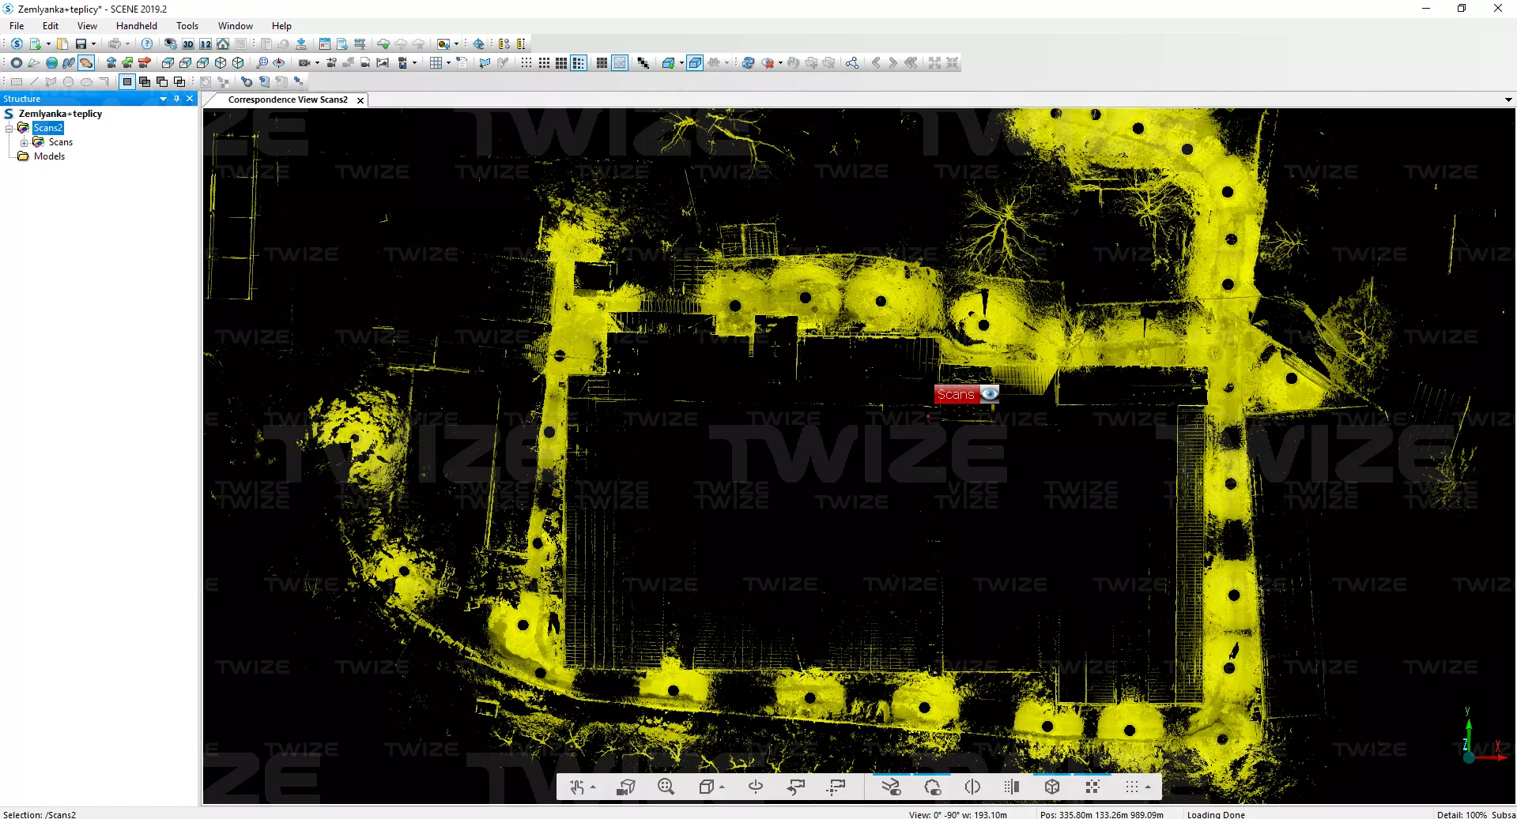Click the refresh sync arrows icon
This screenshot has width=1517, height=819.
[748, 63]
